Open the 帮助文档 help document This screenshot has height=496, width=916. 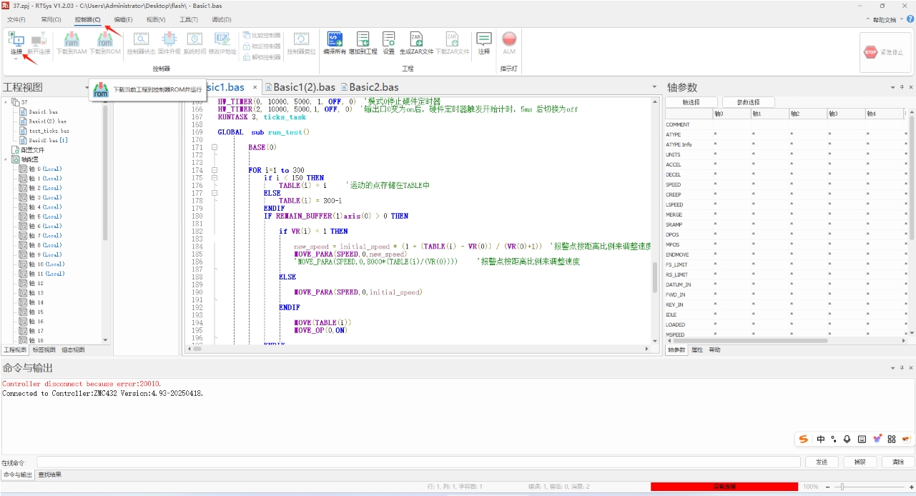click(x=884, y=20)
